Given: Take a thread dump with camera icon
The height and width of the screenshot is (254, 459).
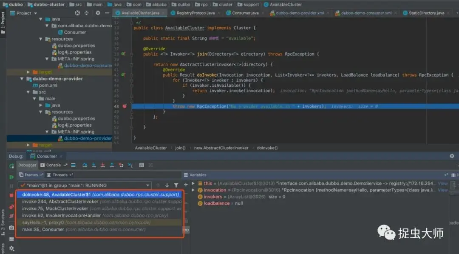Looking at the screenshot, I should pos(11,228).
